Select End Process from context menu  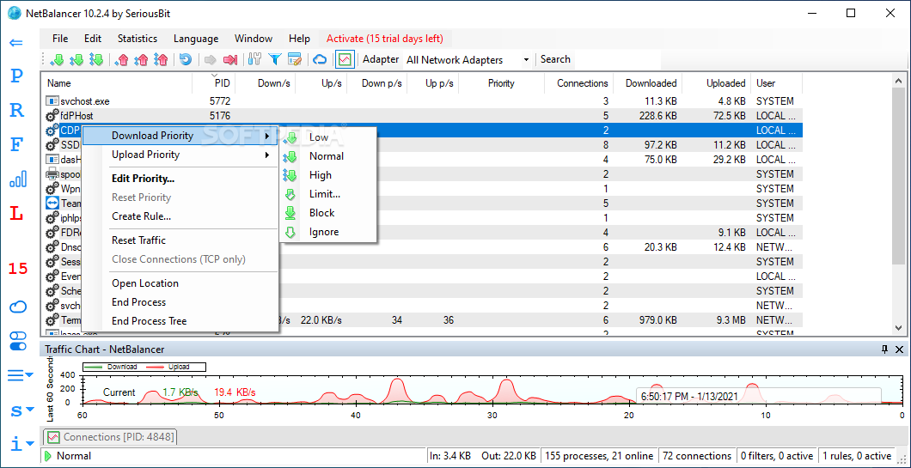pos(180,302)
